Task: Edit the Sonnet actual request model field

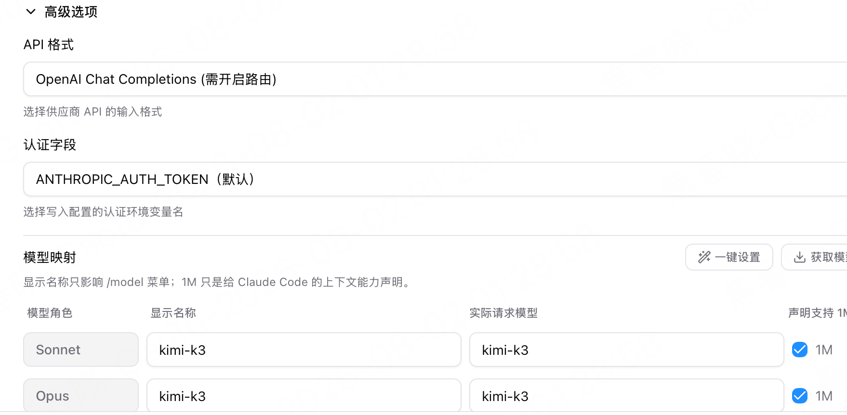Action: 627,350
